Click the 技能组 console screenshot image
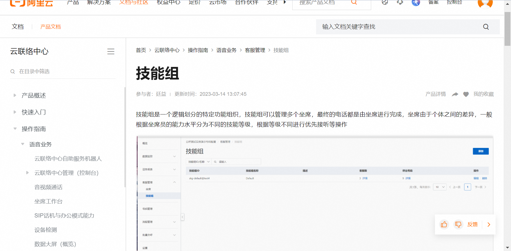 315,193
